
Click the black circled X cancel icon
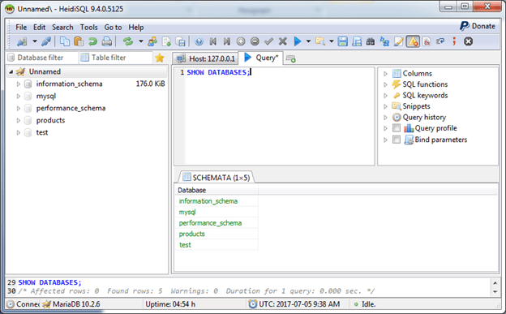pyautogui.click(x=468, y=41)
